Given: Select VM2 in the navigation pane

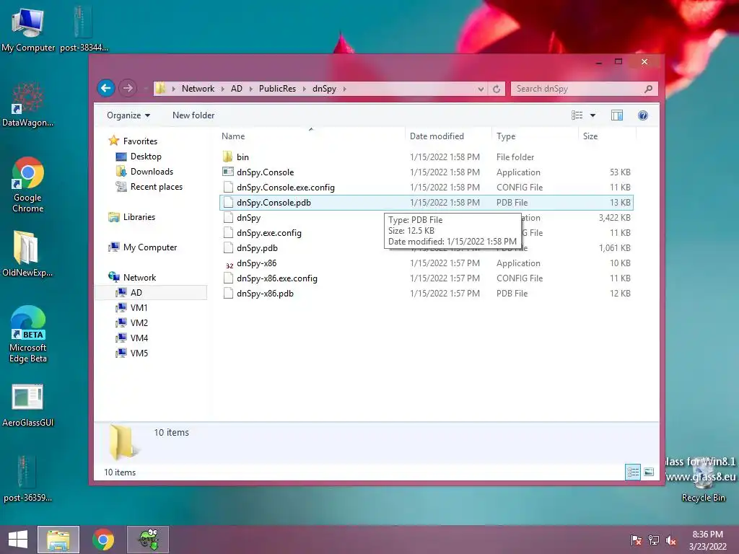Looking at the screenshot, I should (139, 322).
